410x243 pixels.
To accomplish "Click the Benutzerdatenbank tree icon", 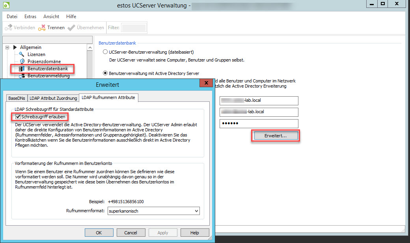I will coord(22,69).
